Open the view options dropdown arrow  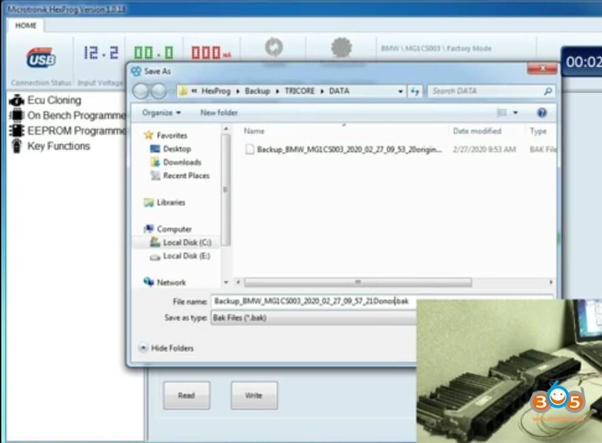(x=515, y=113)
